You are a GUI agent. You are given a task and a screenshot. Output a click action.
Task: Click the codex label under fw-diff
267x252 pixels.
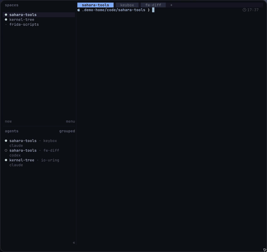(15, 155)
